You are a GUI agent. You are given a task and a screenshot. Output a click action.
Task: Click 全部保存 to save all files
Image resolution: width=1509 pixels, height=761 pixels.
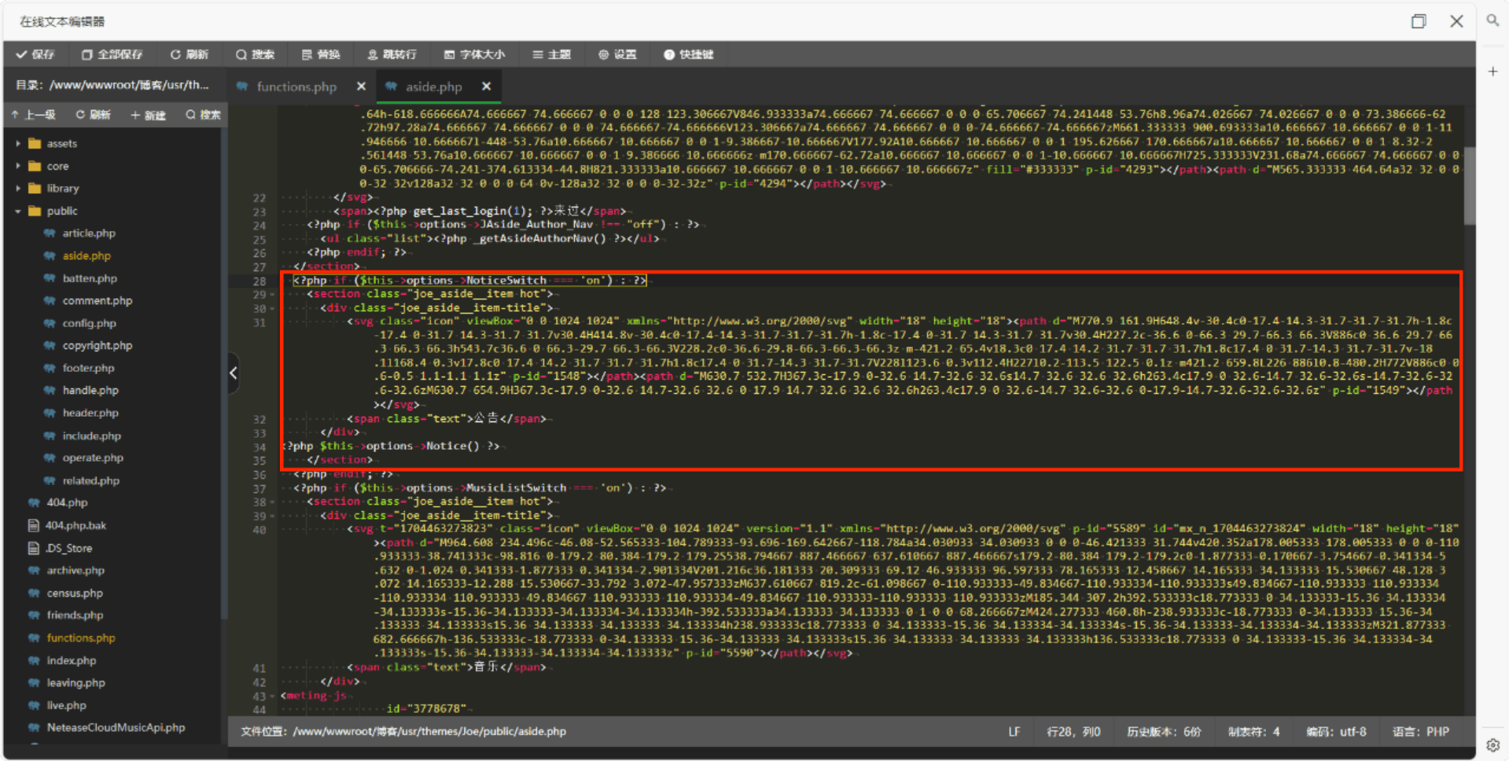112,54
